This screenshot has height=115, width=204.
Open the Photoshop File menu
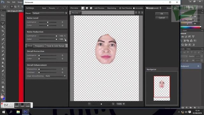[x=8, y=2]
